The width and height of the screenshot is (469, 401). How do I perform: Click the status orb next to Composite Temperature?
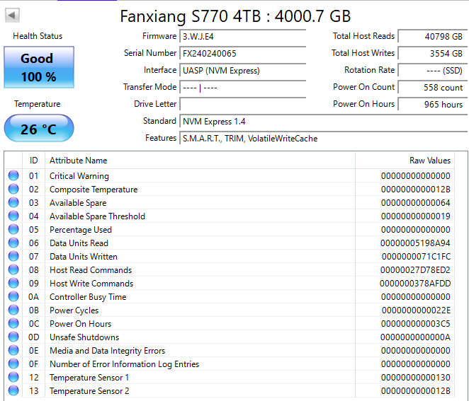click(13, 190)
